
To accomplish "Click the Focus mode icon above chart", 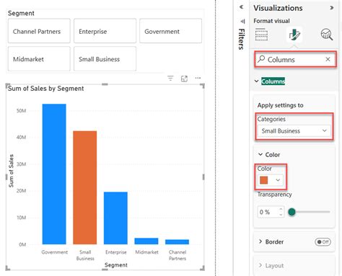I will [x=184, y=79].
